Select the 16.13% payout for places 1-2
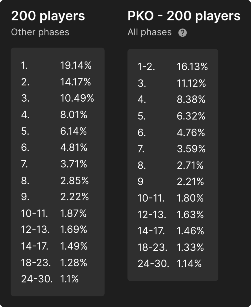This screenshot has width=251, height=307. (x=192, y=67)
